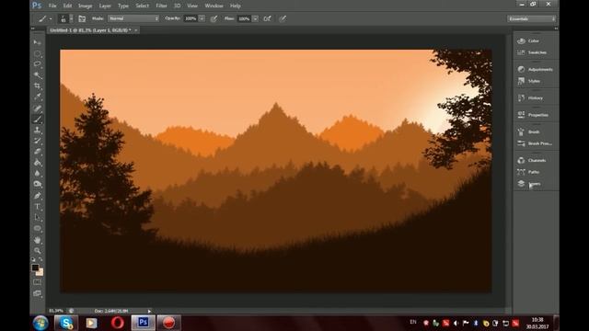The image size is (589, 331).
Task: Select the Hand tool
Action: (37, 240)
